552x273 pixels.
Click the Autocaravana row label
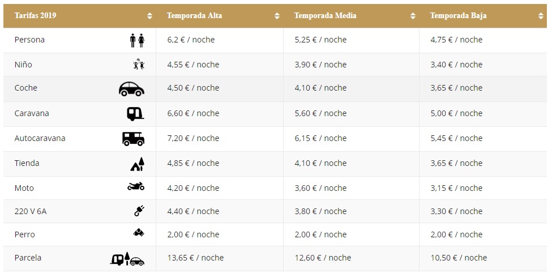tap(40, 138)
